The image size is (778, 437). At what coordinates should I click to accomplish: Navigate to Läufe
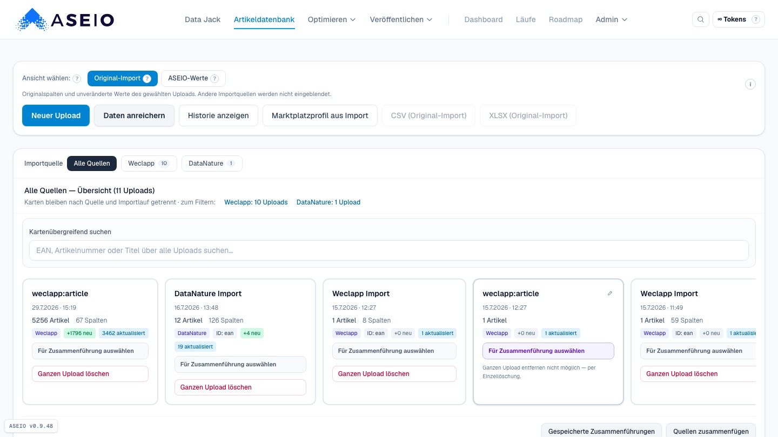pos(526,19)
